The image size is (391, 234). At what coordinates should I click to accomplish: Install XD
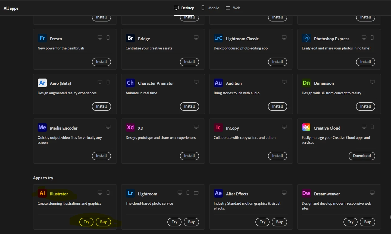[x=190, y=156]
